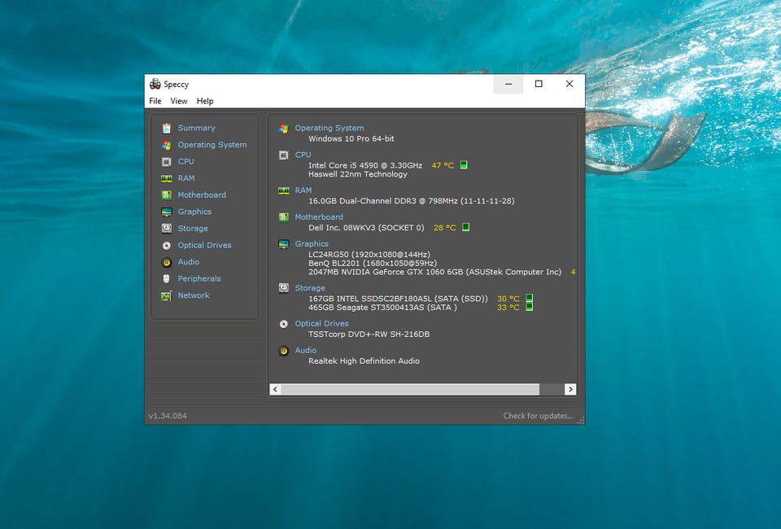The image size is (781, 529).
Task: Open the Motherboard heading in summary panel
Action: tap(319, 217)
